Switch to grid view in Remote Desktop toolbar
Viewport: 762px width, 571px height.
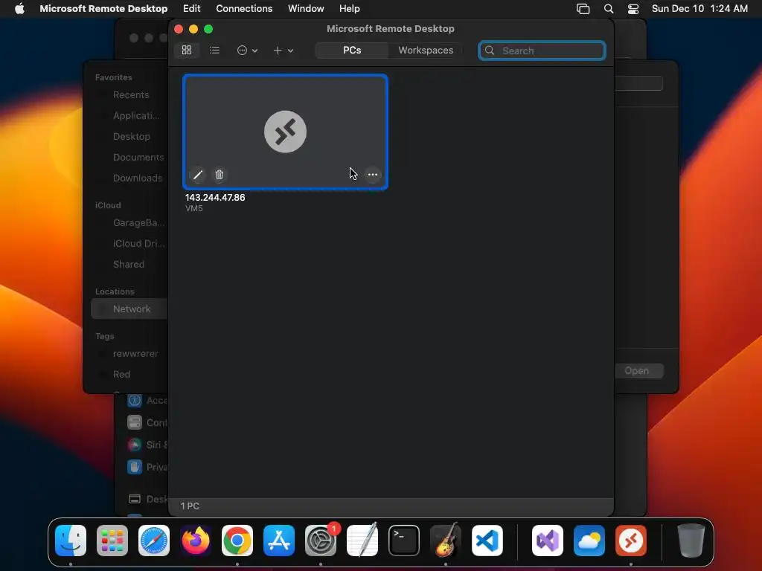(187, 50)
